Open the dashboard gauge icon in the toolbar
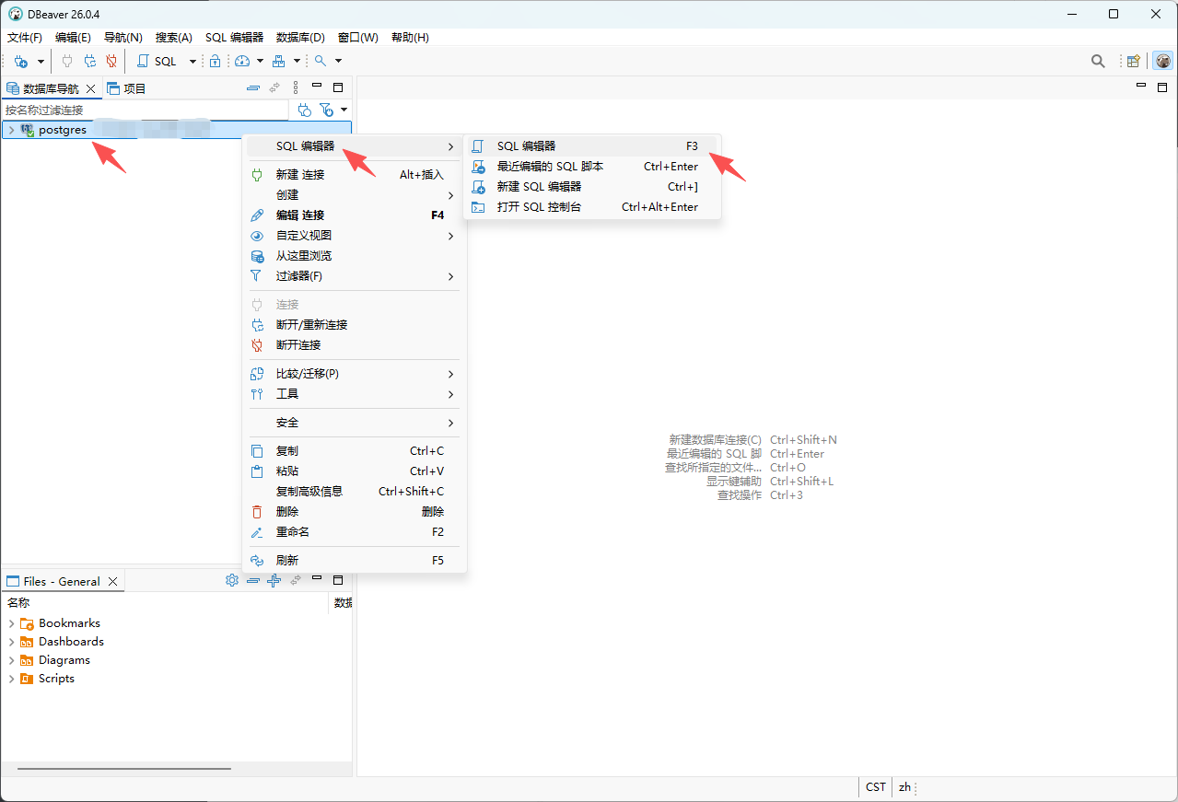Viewport: 1178px width, 802px height. (x=242, y=61)
